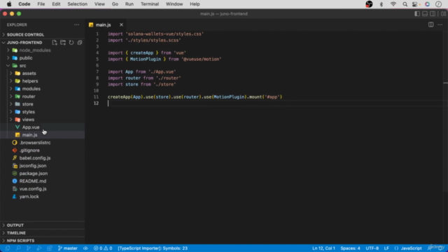The width and height of the screenshot is (448, 252).
Task: Switch to main.js editor tab
Action: tap(103, 25)
